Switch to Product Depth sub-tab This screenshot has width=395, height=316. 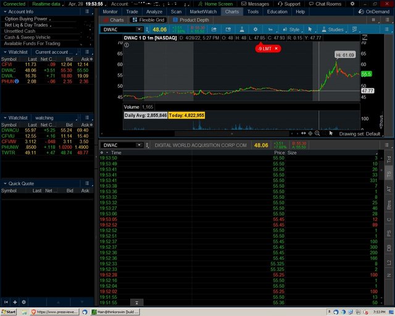[191, 20]
